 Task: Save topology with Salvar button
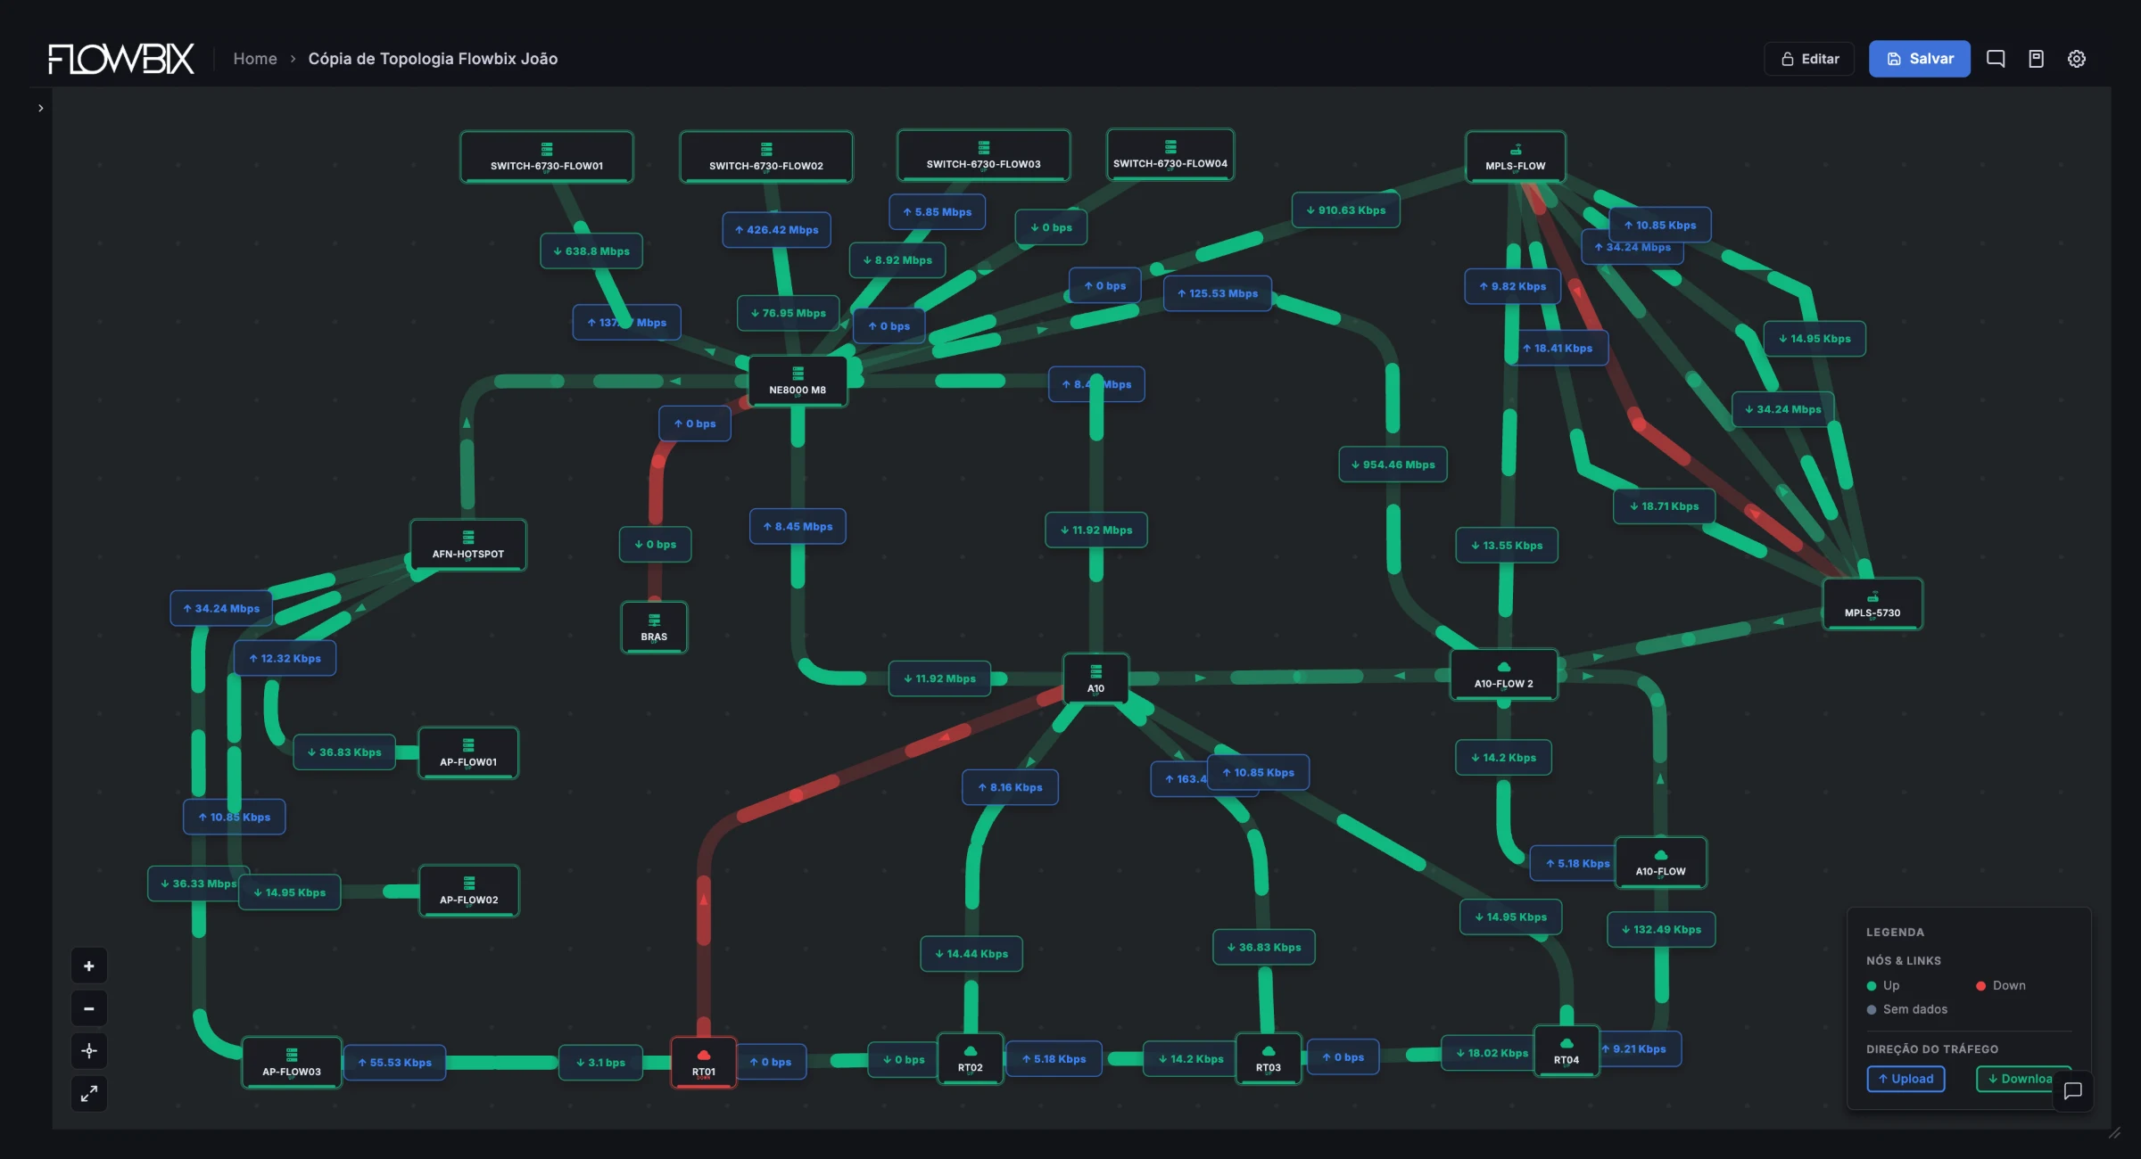click(1919, 59)
